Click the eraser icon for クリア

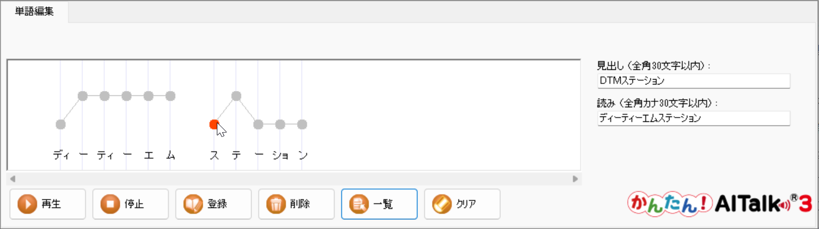pos(441,204)
